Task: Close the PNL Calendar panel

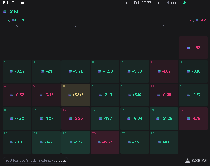Action: (204, 3)
